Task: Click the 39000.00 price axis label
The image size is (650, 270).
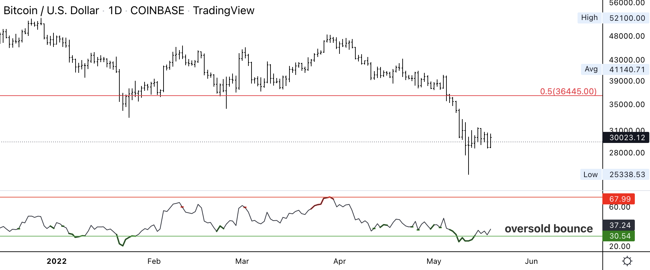Action: (x=627, y=81)
